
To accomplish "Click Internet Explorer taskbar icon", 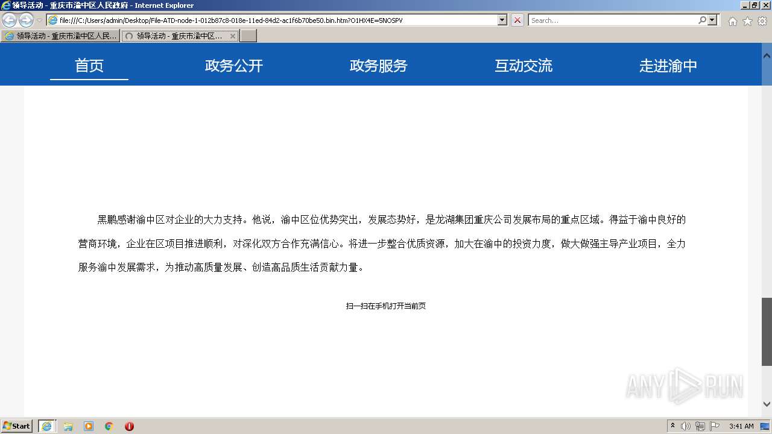I will (47, 426).
